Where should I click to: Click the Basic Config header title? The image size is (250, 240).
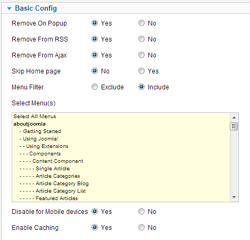click(36, 8)
